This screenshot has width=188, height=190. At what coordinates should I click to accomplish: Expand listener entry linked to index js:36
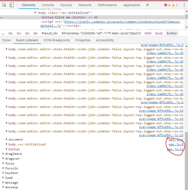(7, 49)
